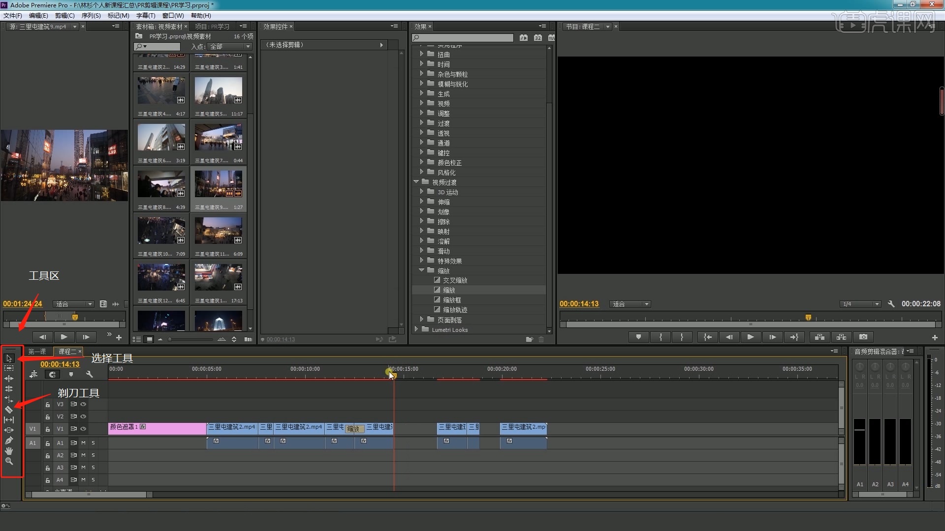Solo audio track A2

coord(93,455)
